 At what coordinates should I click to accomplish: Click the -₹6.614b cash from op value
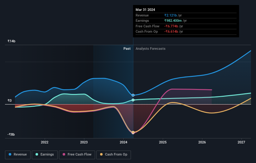(171, 32)
